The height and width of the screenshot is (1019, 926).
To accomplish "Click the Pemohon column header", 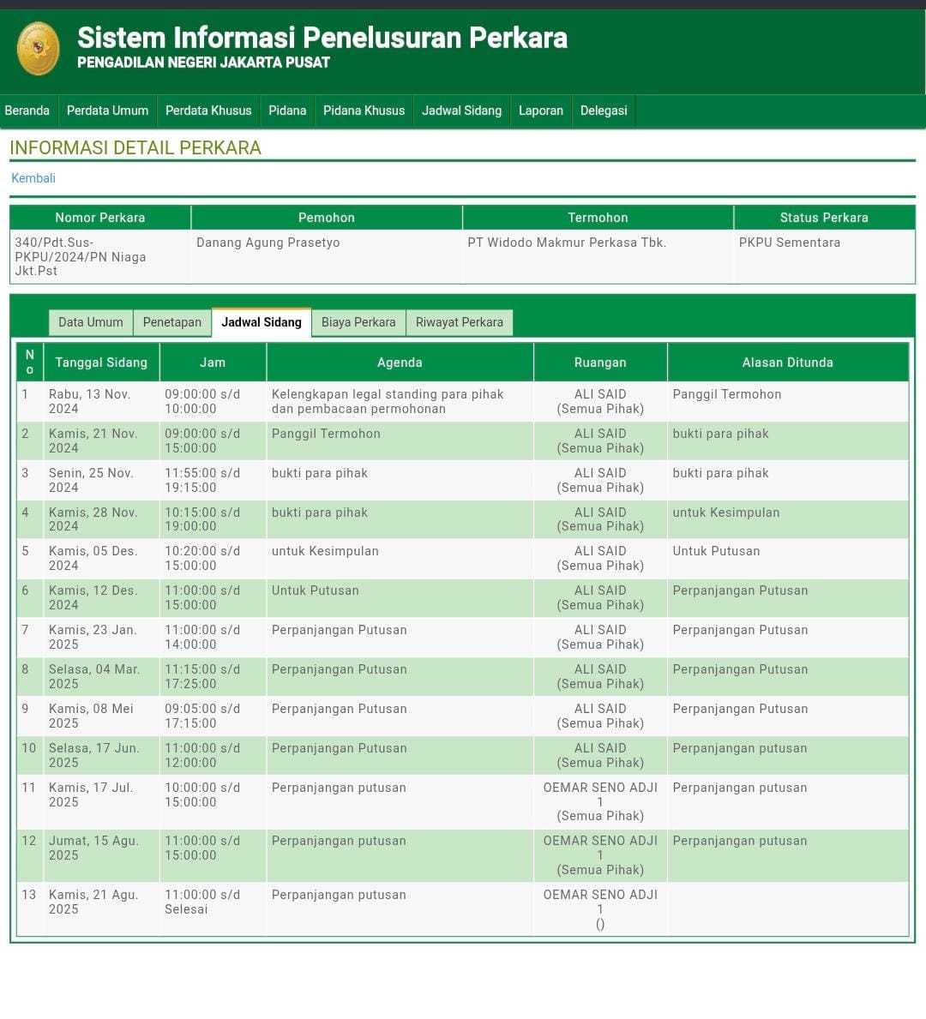I will (x=327, y=218).
